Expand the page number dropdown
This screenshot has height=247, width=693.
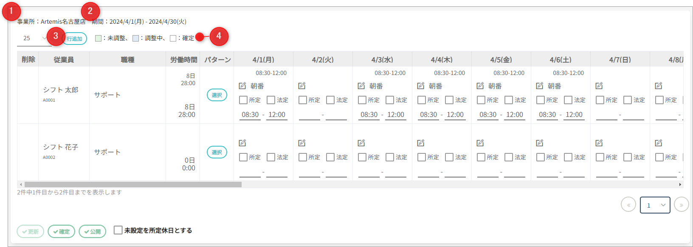tap(655, 205)
